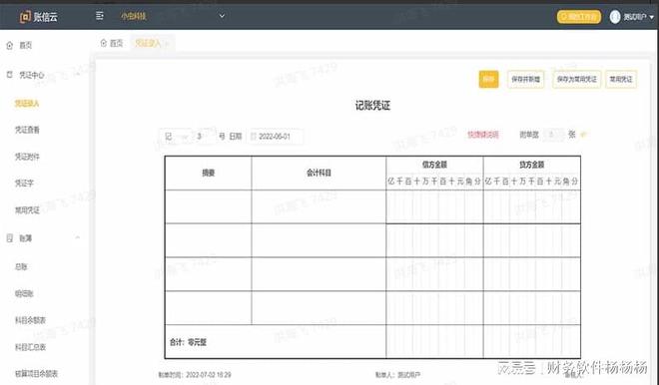659x385 pixels.
Task: Open 常用凭证 in the sidebar
Action: [27, 209]
